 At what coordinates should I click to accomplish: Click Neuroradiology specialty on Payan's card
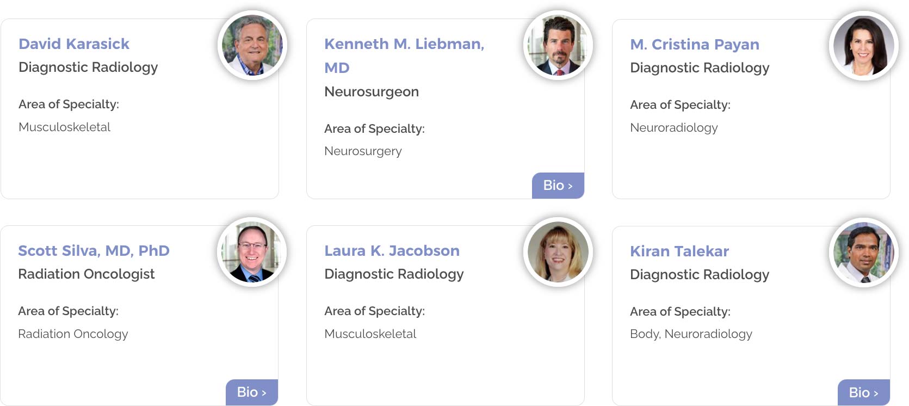674,128
